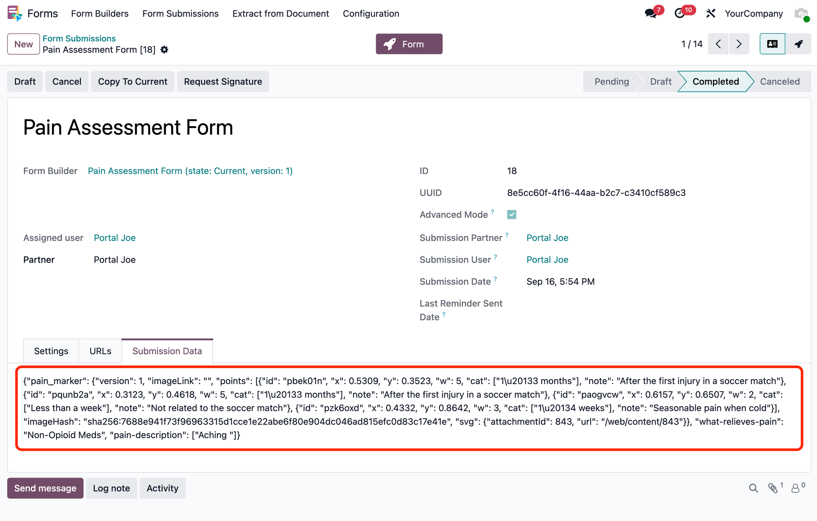This screenshot has height=521, width=817.
Task: Click the debug tools wrench icon
Action: click(711, 14)
